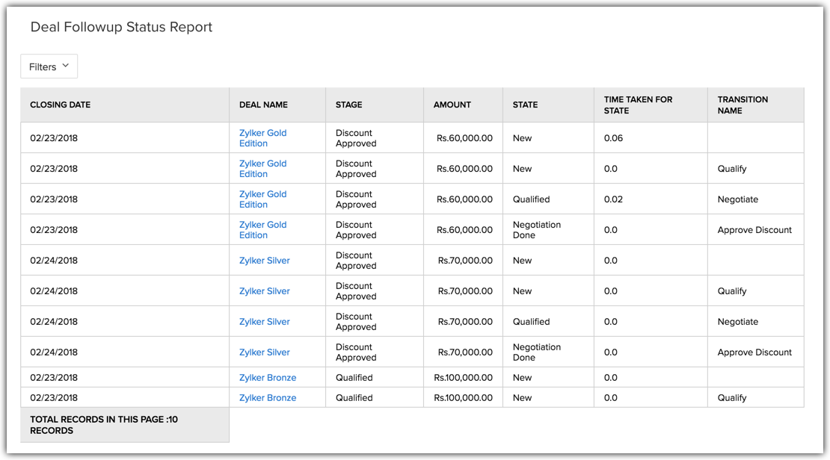Click the Deal Followup Status Report title

(x=121, y=27)
